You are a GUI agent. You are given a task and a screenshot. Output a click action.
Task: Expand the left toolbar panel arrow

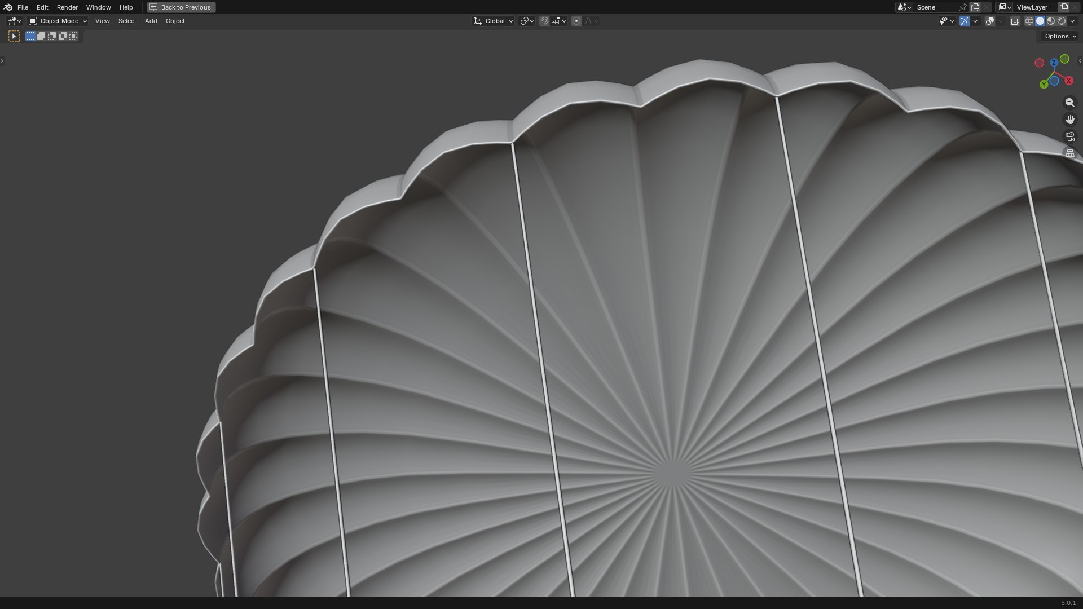tap(2, 61)
